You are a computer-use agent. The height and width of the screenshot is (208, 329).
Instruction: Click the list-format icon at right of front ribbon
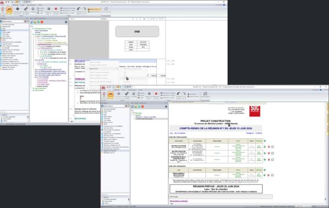coord(205,94)
